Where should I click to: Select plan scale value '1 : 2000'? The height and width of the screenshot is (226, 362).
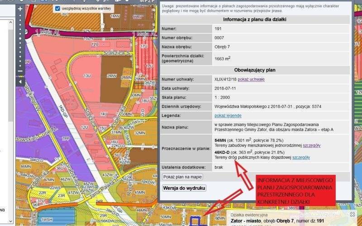pyautogui.click(x=222, y=97)
